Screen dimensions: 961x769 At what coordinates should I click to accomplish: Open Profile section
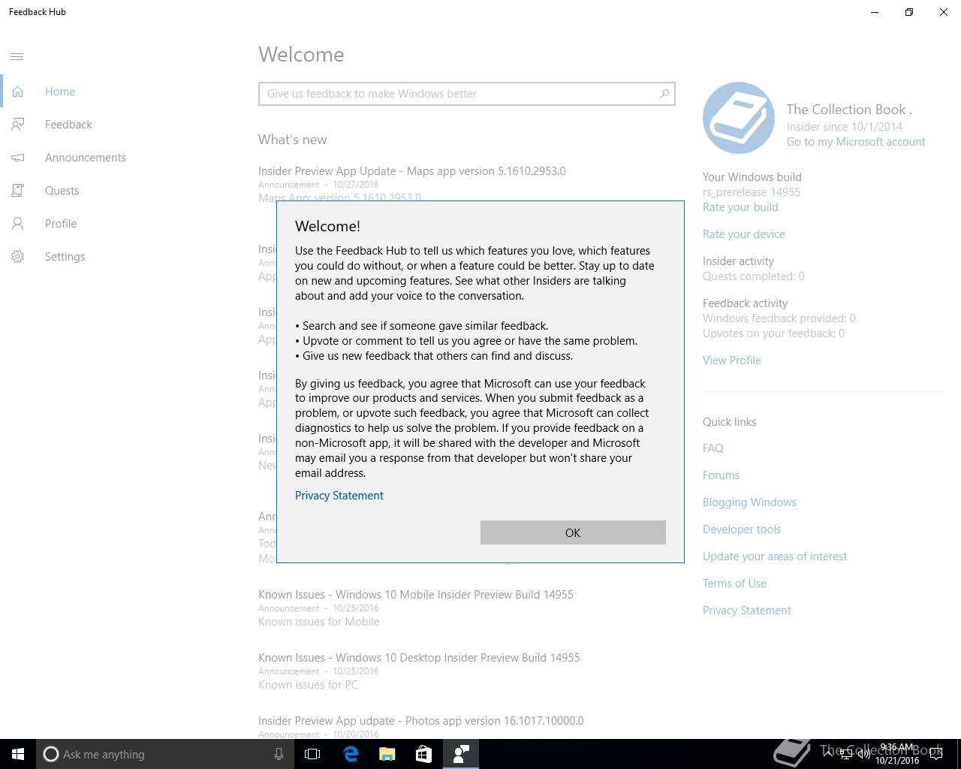61,224
